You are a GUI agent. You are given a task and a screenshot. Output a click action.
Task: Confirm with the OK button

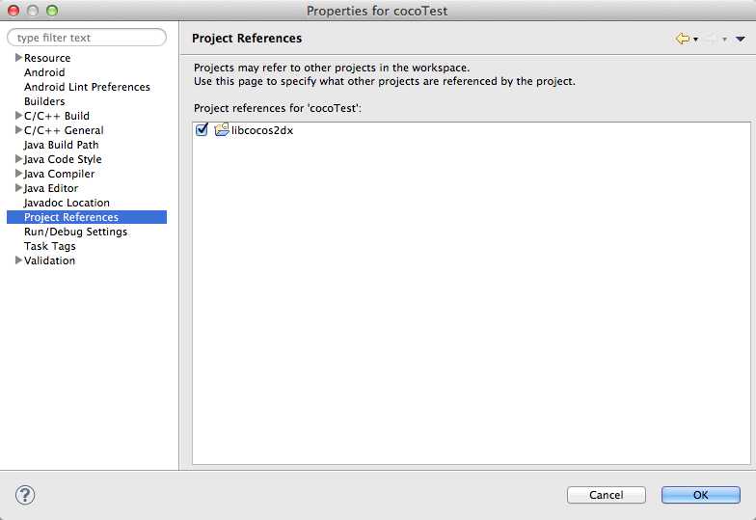coord(700,495)
